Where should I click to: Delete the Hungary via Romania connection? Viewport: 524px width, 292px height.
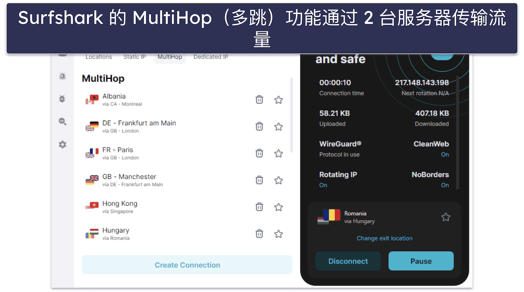(259, 234)
